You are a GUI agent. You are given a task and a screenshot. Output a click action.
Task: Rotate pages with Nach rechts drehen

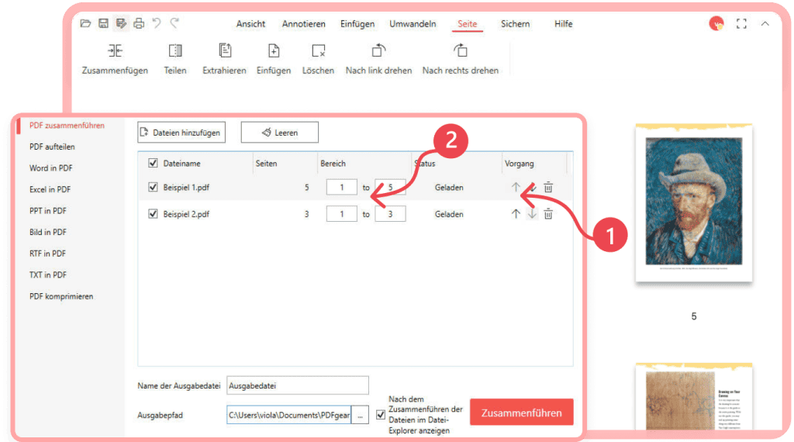461,59
